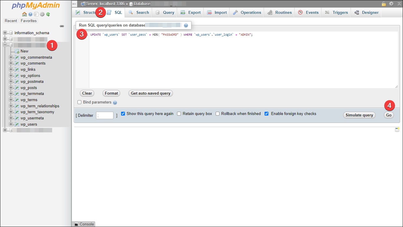Click the New table icon in tree
This screenshot has width=403, height=227.
point(17,51)
